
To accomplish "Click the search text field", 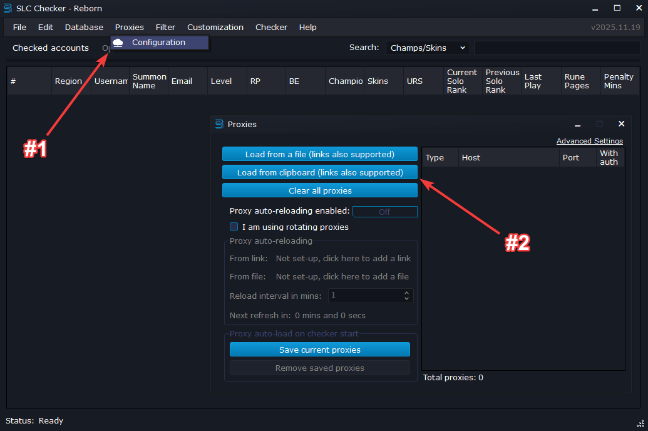I will pos(557,48).
